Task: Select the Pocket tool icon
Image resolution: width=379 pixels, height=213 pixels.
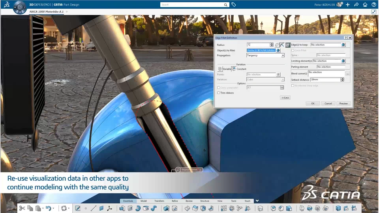Action: (x=130, y=208)
